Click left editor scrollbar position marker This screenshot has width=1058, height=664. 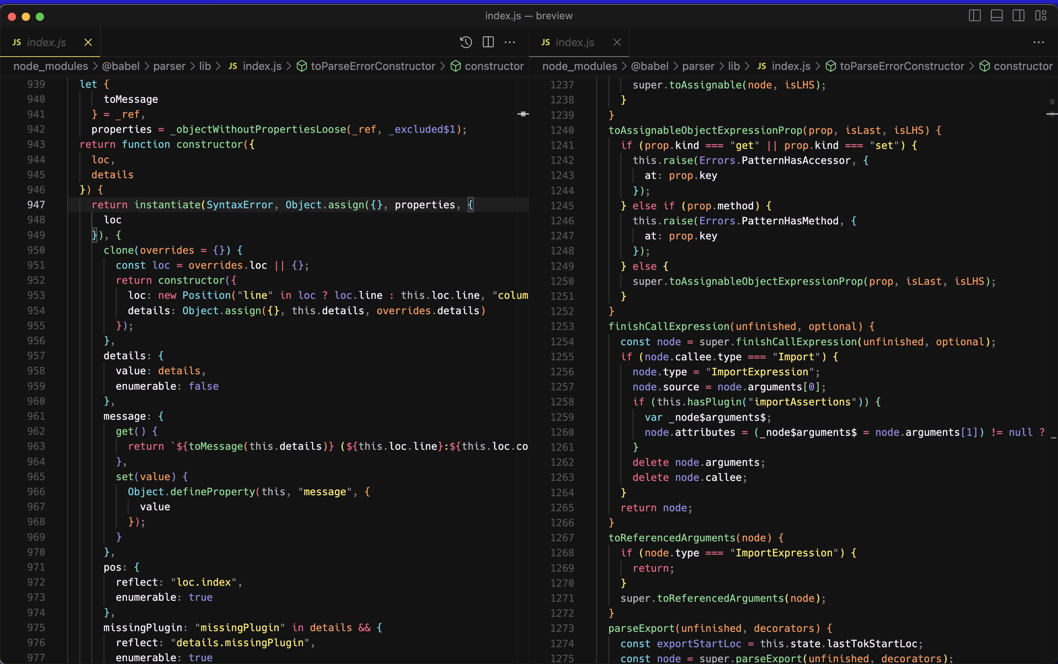point(523,114)
